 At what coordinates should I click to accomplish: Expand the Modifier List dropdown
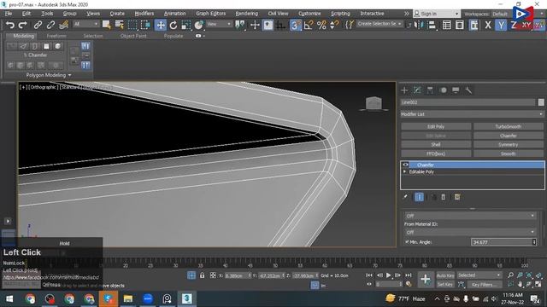pos(472,114)
